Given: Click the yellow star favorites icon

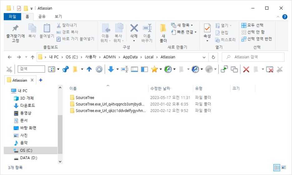Looking at the screenshot, I should 154,69.
